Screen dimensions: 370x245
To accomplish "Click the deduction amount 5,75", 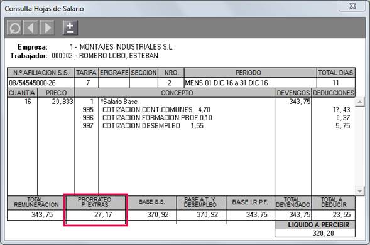I will pos(343,126).
